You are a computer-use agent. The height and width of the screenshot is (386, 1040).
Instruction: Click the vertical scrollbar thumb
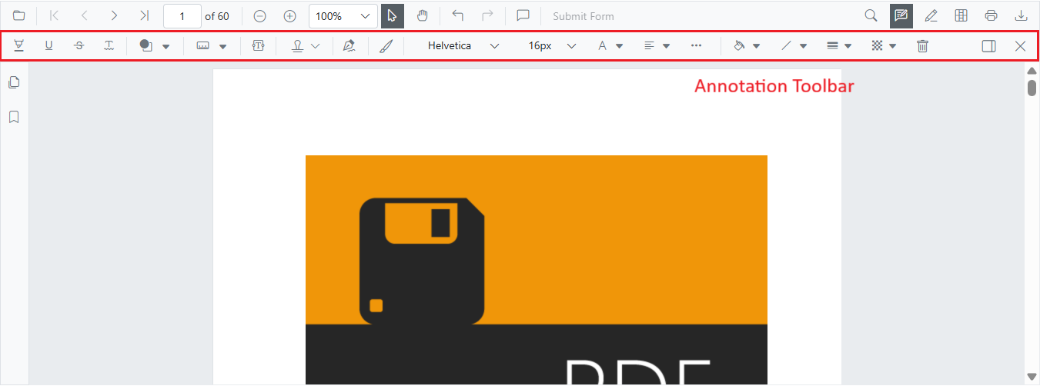[1032, 87]
